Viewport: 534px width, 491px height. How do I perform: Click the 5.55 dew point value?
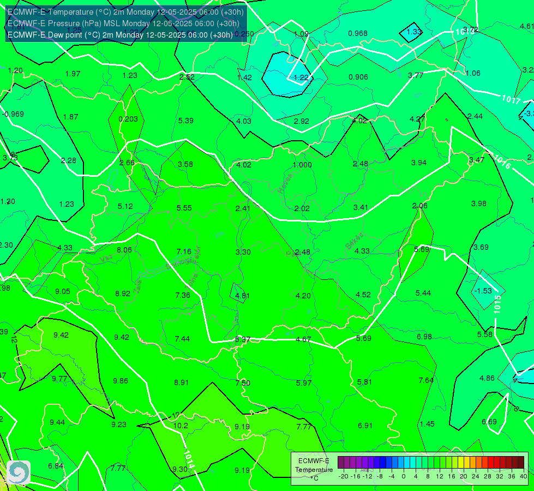(184, 208)
